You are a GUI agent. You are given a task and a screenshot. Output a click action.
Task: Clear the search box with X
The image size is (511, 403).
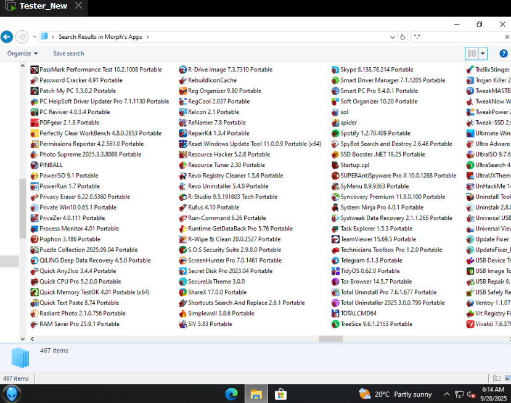(507, 37)
